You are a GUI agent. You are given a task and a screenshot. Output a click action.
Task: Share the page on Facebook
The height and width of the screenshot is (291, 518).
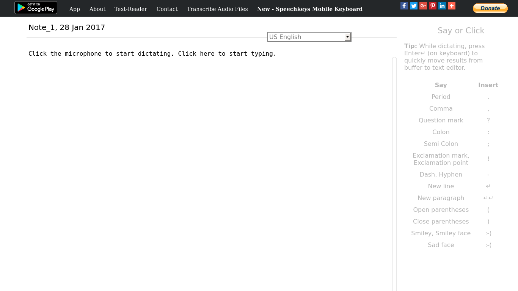tap(404, 6)
